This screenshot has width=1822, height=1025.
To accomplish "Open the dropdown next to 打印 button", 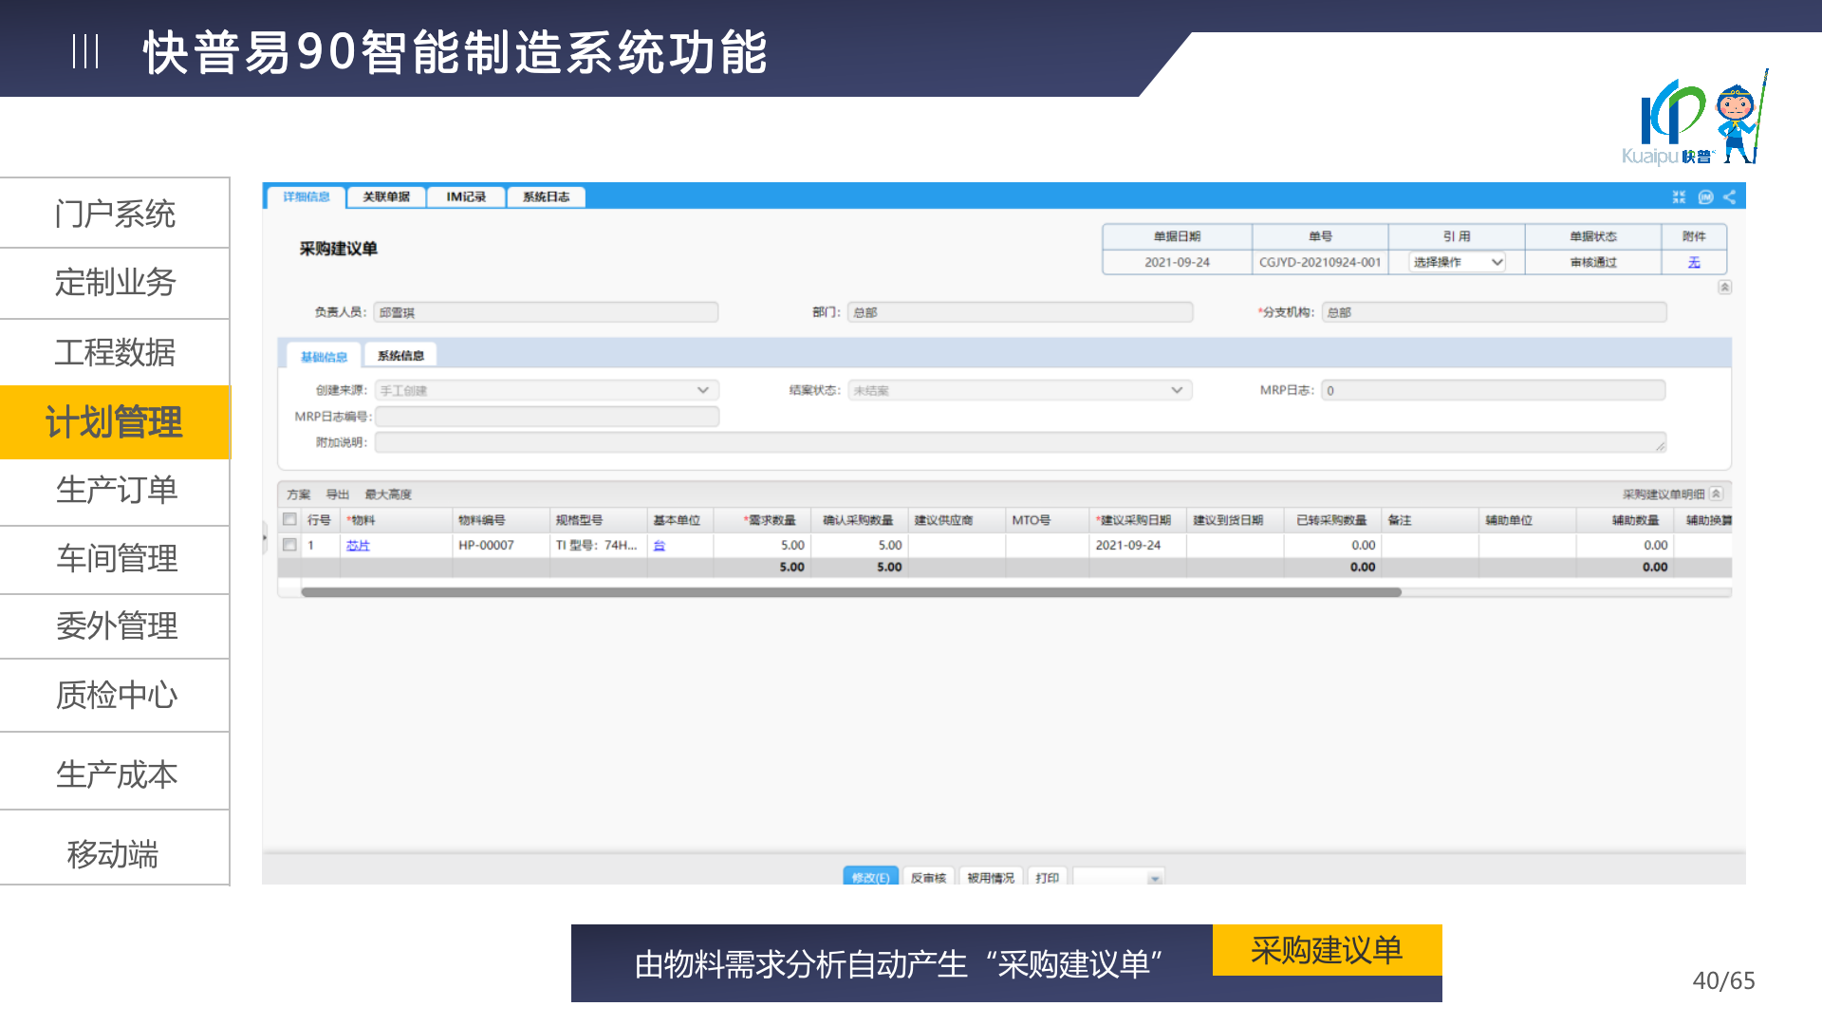I will 1155,878.
